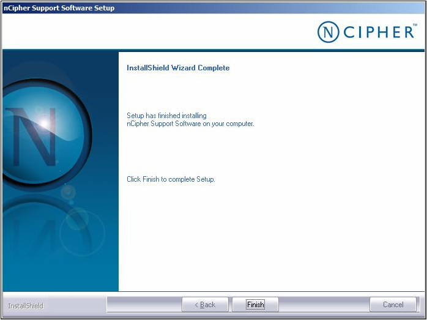
Task: Click the Cancel button
Action: tap(393, 305)
